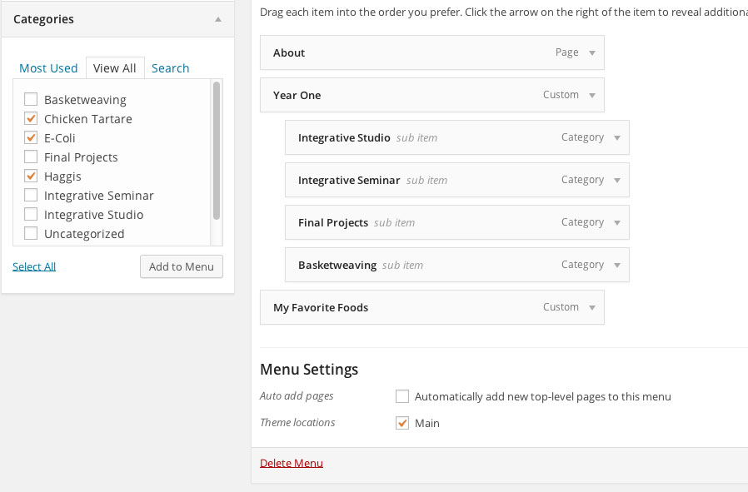Click the Select All link
The height and width of the screenshot is (492, 748).
(34, 266)
